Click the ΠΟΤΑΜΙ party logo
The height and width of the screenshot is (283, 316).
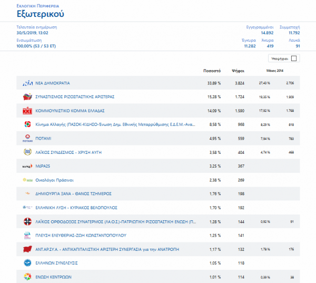pyautogui.click(x=27, y=139)
